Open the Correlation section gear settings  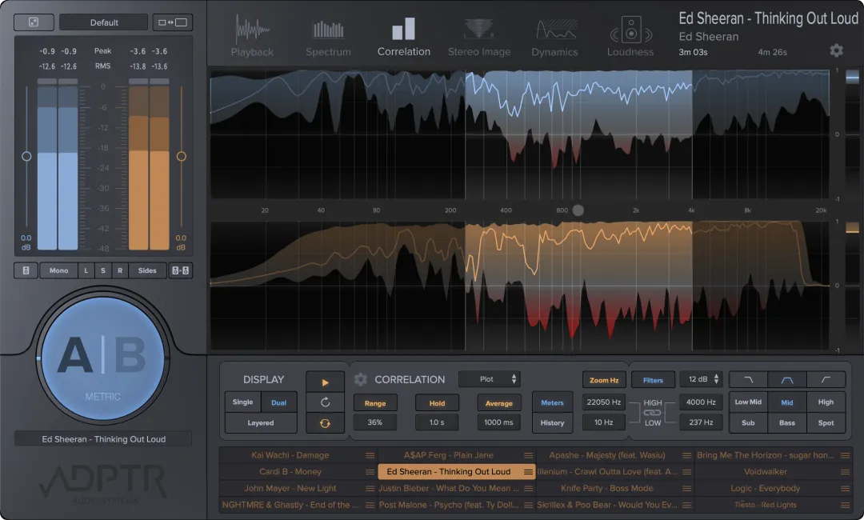coord(360,379)
